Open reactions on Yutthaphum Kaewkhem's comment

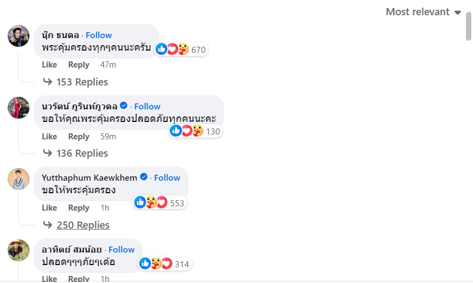point(151,202)
